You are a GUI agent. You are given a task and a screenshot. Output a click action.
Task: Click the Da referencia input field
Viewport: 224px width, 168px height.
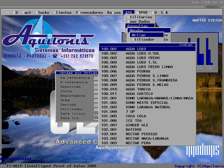tap(96, 78)
